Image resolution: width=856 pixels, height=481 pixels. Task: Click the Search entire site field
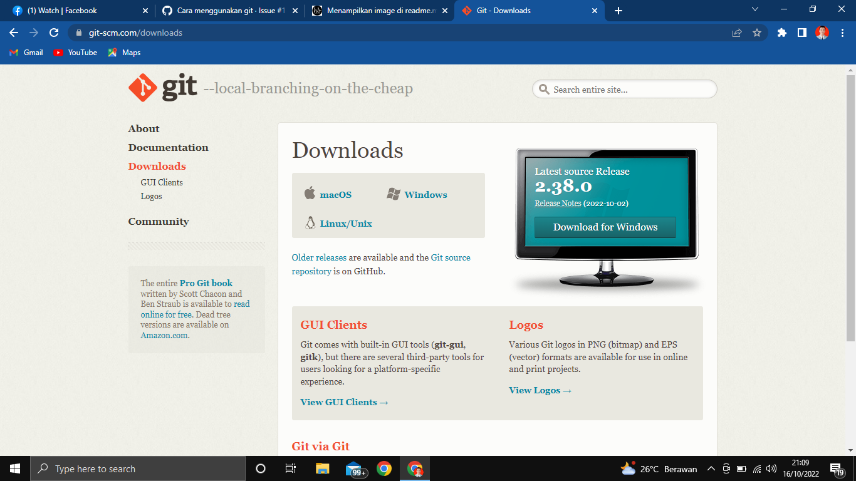[625, 89]
